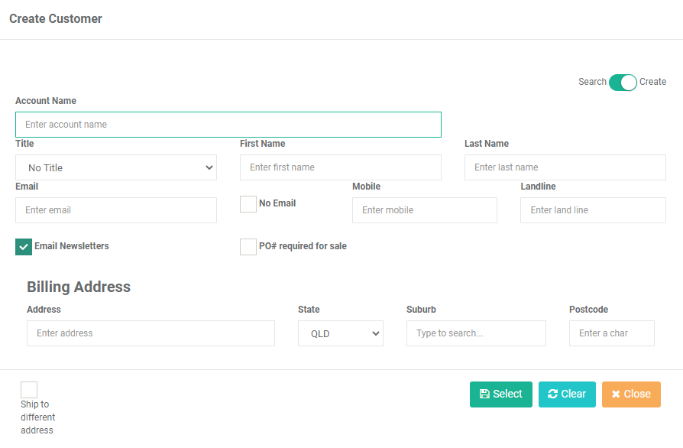Click the Mobile number field

click(x=425, y=210)
